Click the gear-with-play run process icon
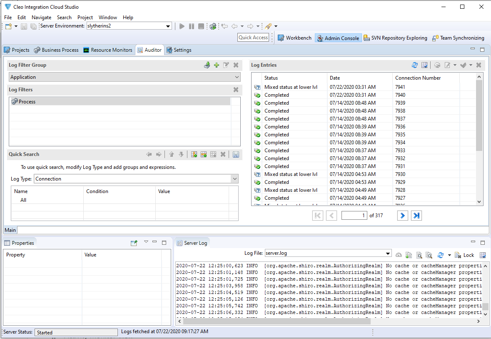The height and width of the screenshot is (339, 491). (213, 26)
